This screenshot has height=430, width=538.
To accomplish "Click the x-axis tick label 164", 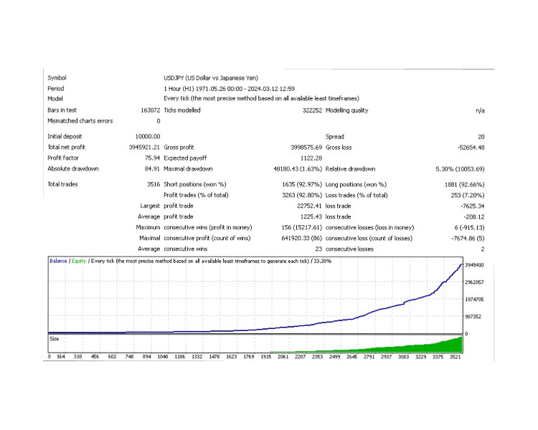I will point(61,357).
